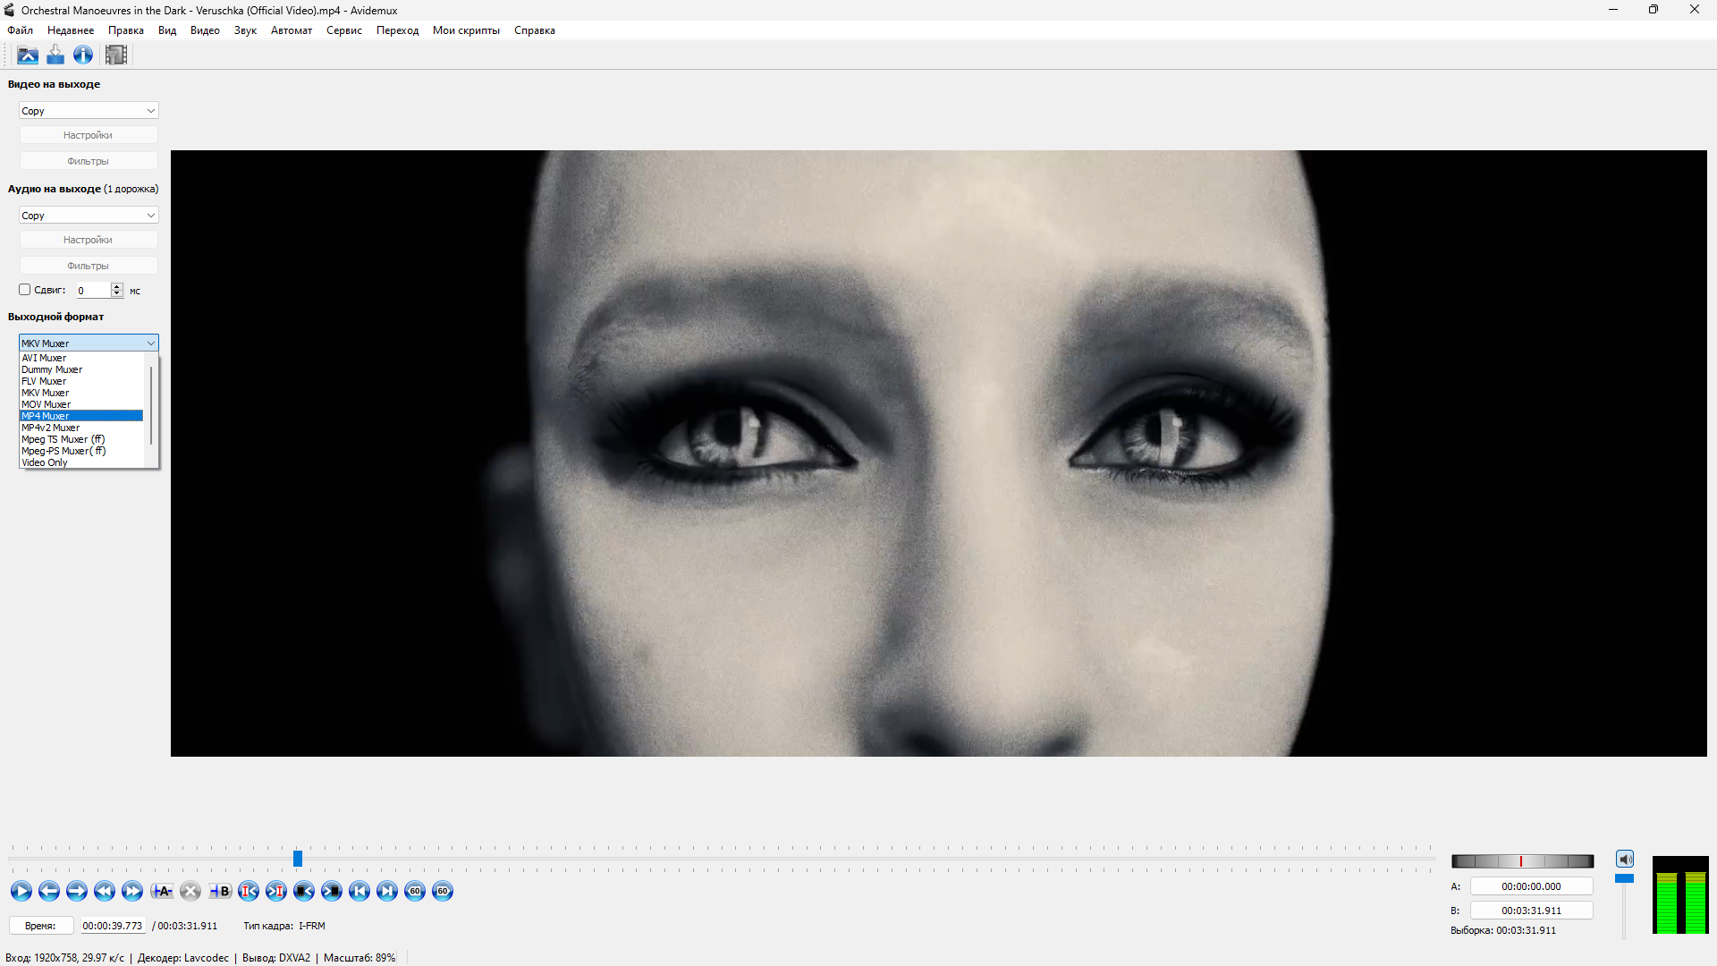Click marker B time field 00:03:31.911
Screen dimensions: 1717x966
(x=1531, y=911)
